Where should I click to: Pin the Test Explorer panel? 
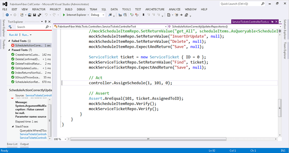[x=45, y=21]
